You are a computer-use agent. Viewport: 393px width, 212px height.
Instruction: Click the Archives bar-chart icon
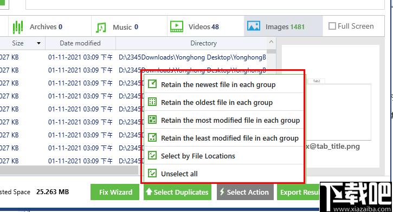[x=18, y=27]
